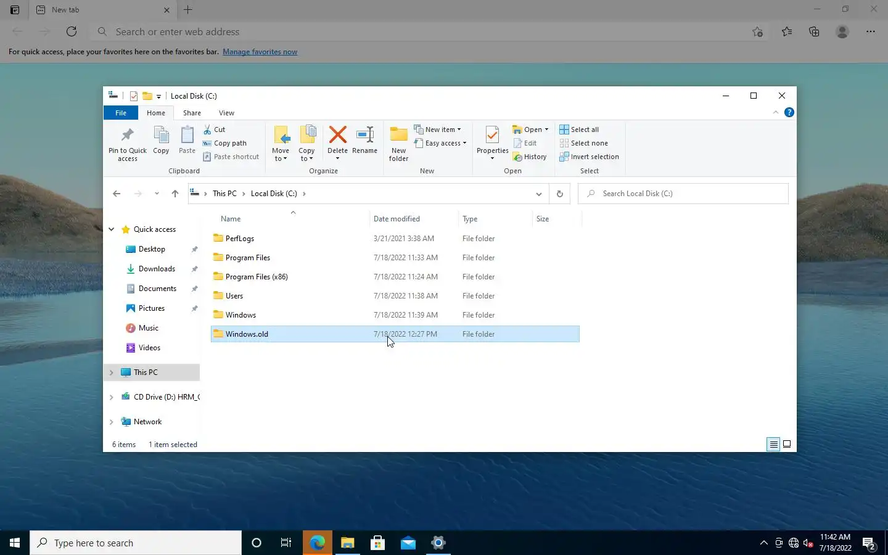
Task: Click the Copy button in Clipboard group
Action: click(x=161, y=140)
